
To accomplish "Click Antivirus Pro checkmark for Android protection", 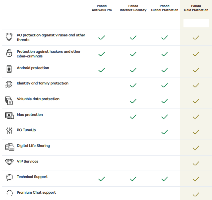I will 102,70.
